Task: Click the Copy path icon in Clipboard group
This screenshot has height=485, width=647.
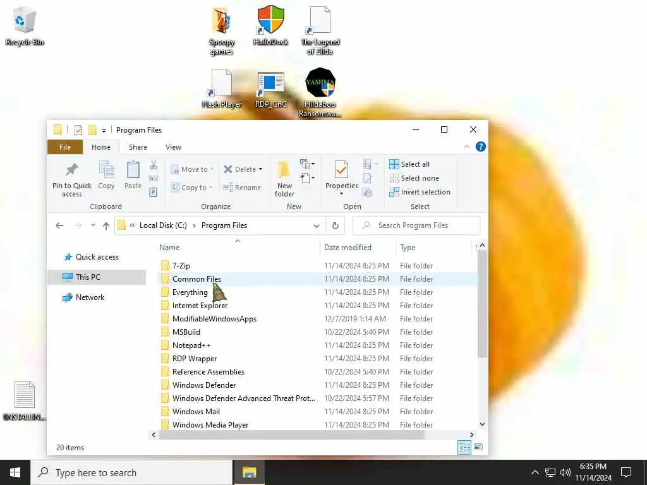Action: point(154,179)
